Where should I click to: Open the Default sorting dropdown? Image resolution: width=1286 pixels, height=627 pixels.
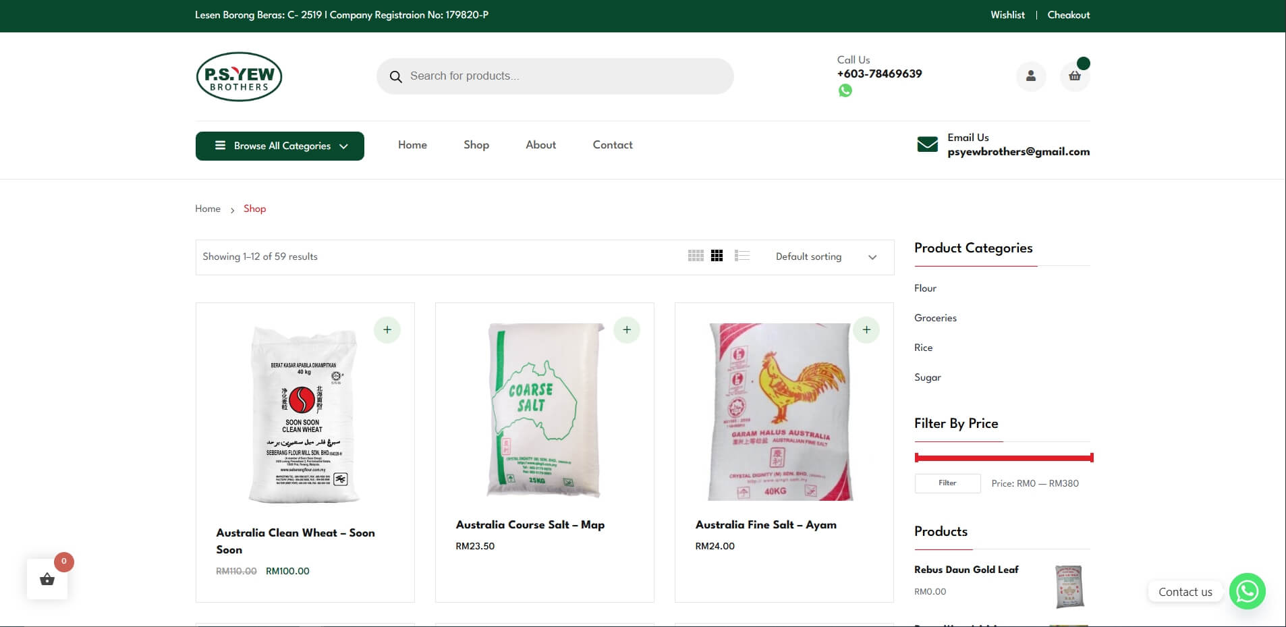point(825,257)
